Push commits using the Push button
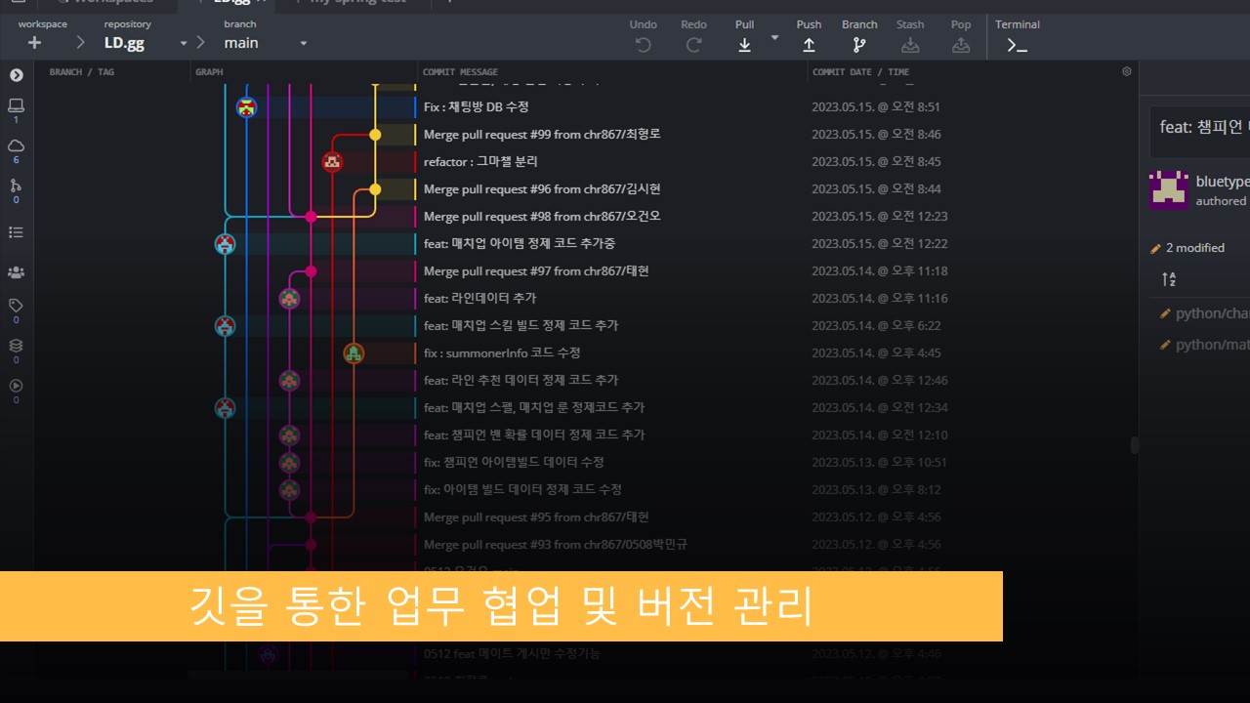This screenshot has height=703, width=1250. 809,44
